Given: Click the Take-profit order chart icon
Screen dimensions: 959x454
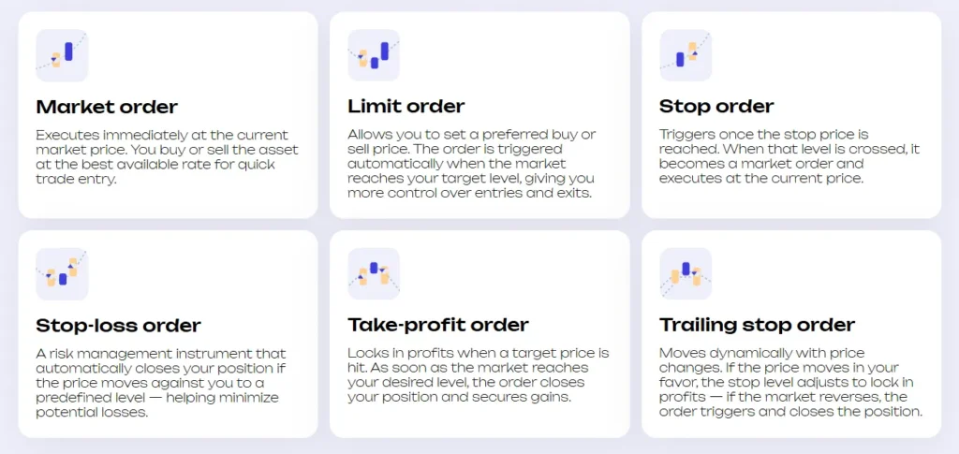Looking at the screenshot, I should coord(374,273).
